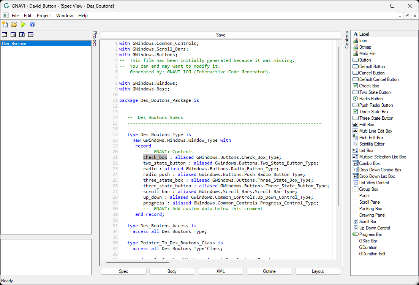Screen dimensions: 419x285
Task: Click the new project icon in toolbar
Action: click(x=5, y=24)
